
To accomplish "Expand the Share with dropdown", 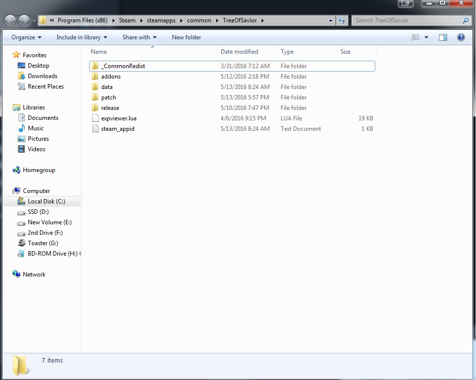I will tap(140, 37).
